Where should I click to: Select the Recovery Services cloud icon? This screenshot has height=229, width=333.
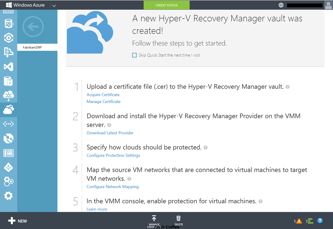[x=9, y=109]
